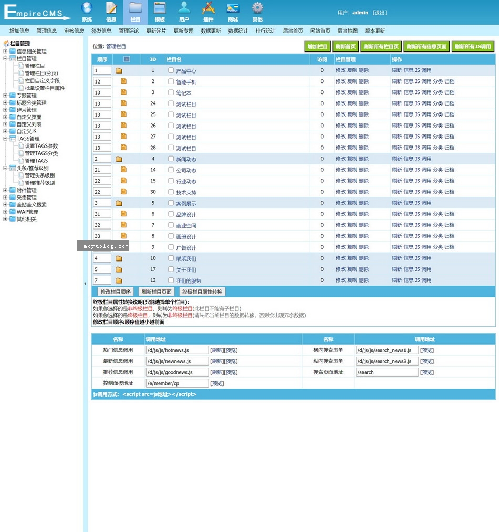Click the folder icon in 关于我们 row
Screen dimensions: 499x532
[119, 269]
